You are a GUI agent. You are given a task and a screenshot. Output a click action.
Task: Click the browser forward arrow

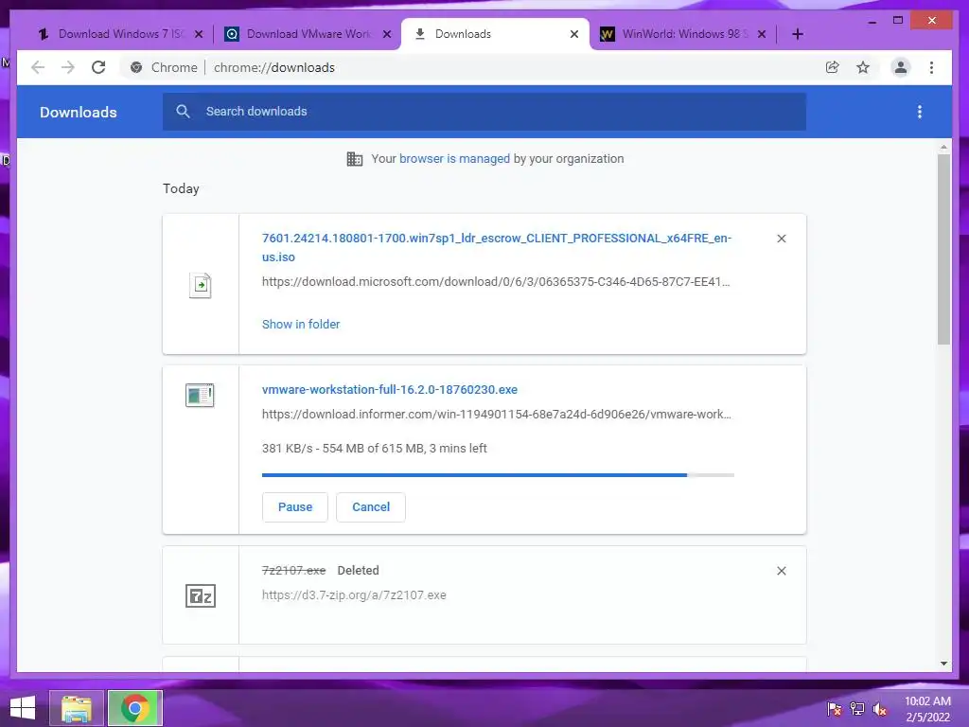click(68, 67)
